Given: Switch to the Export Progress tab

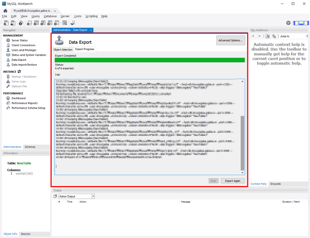Looking at the screenshot, I should (85, 49).
